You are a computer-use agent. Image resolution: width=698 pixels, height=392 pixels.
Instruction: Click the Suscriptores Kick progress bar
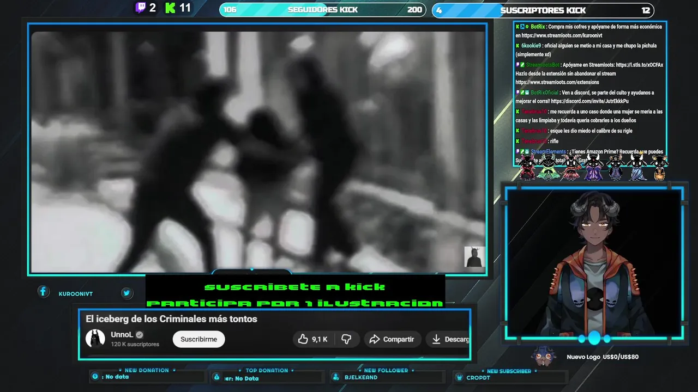543,10
